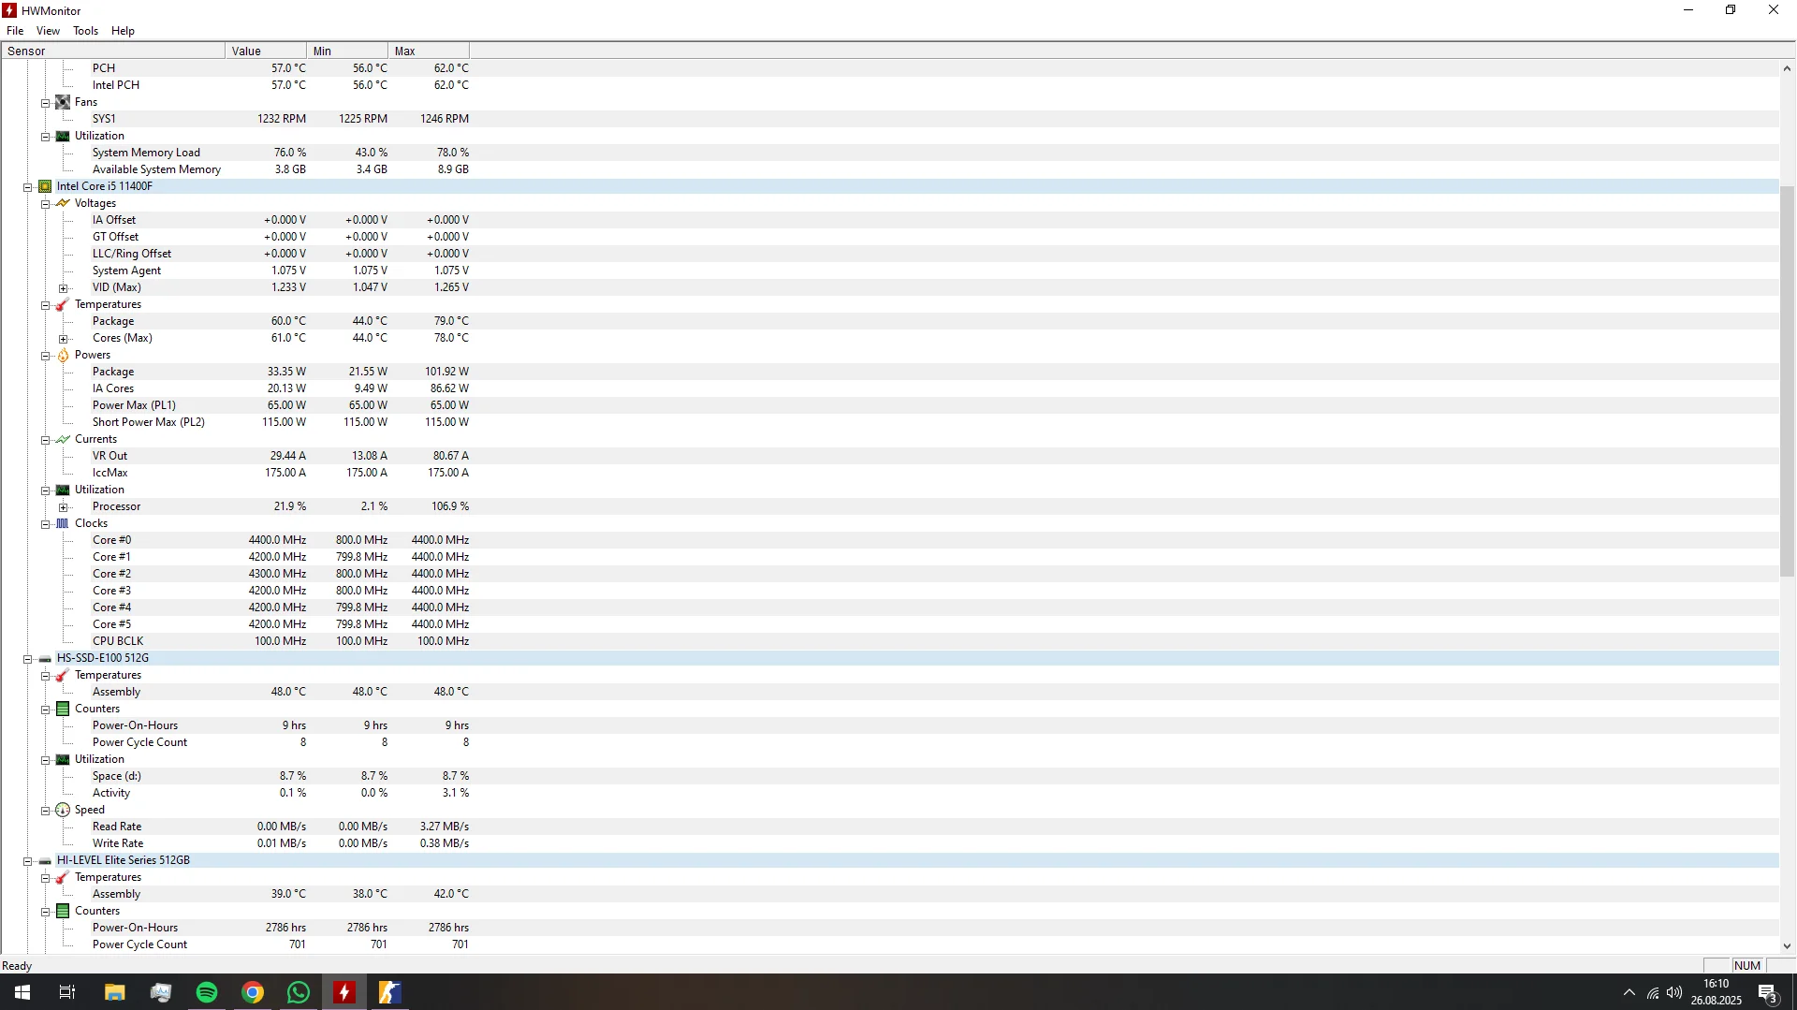Click the Currents category icon

(x=63, y=439)
